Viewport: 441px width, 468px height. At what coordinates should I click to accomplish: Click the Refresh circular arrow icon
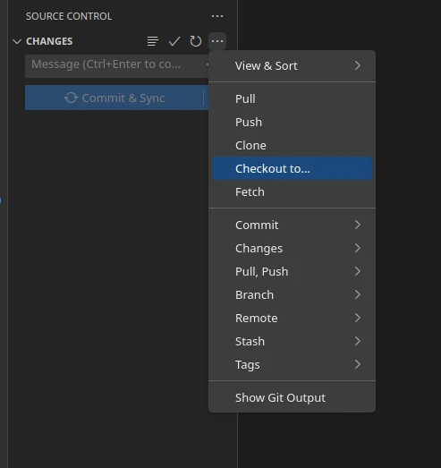pos(196,41)
